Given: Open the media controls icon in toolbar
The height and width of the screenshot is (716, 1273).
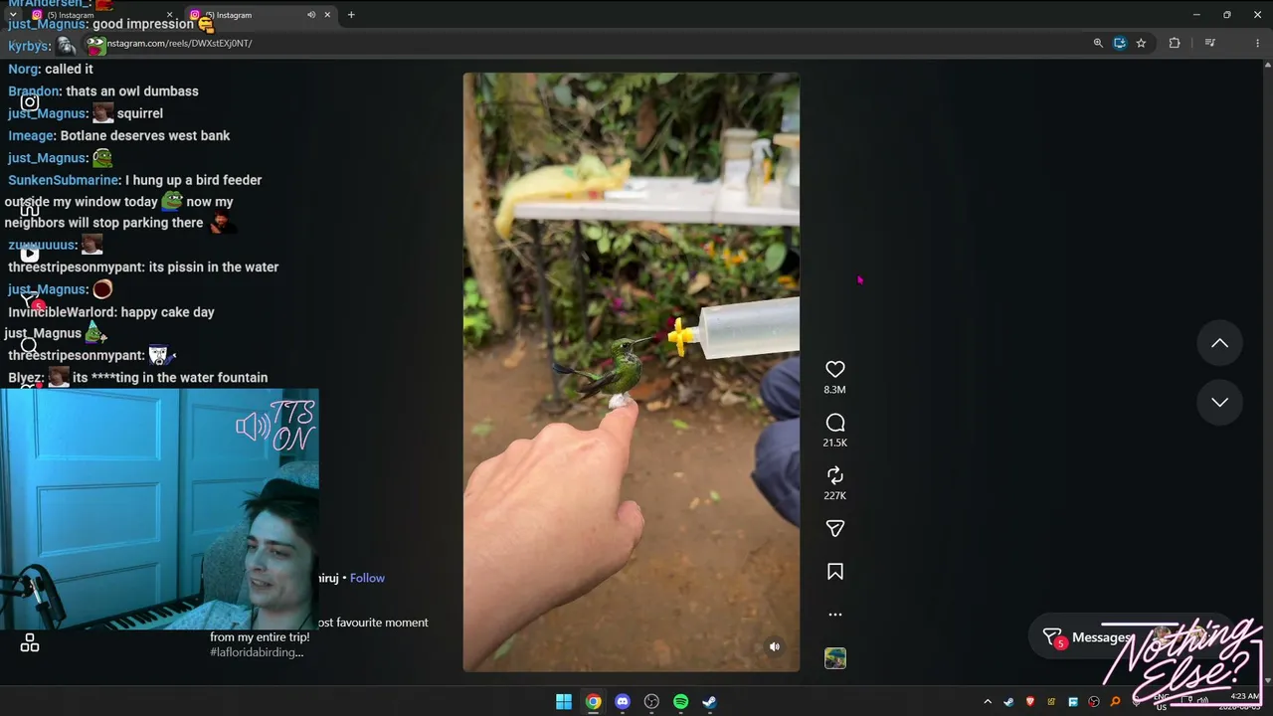Looking at the screenshot, I should (1210, 43).
